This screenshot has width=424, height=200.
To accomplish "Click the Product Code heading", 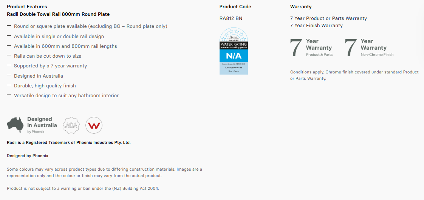I will (235, 7).
